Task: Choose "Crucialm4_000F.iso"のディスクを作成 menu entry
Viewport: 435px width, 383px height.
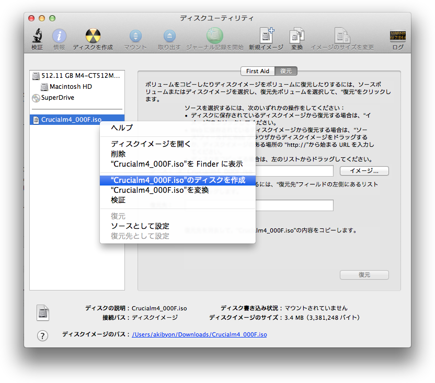Action: click(178, 180)
